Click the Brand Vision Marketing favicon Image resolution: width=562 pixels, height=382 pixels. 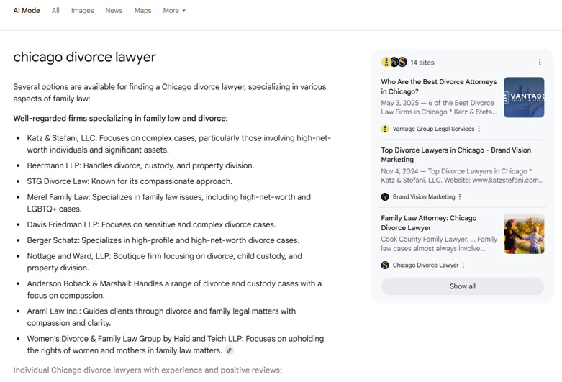tap(385, 196)
